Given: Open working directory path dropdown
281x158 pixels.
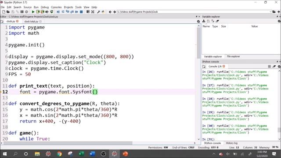Looking at the screenshot, I should (270, 12).
